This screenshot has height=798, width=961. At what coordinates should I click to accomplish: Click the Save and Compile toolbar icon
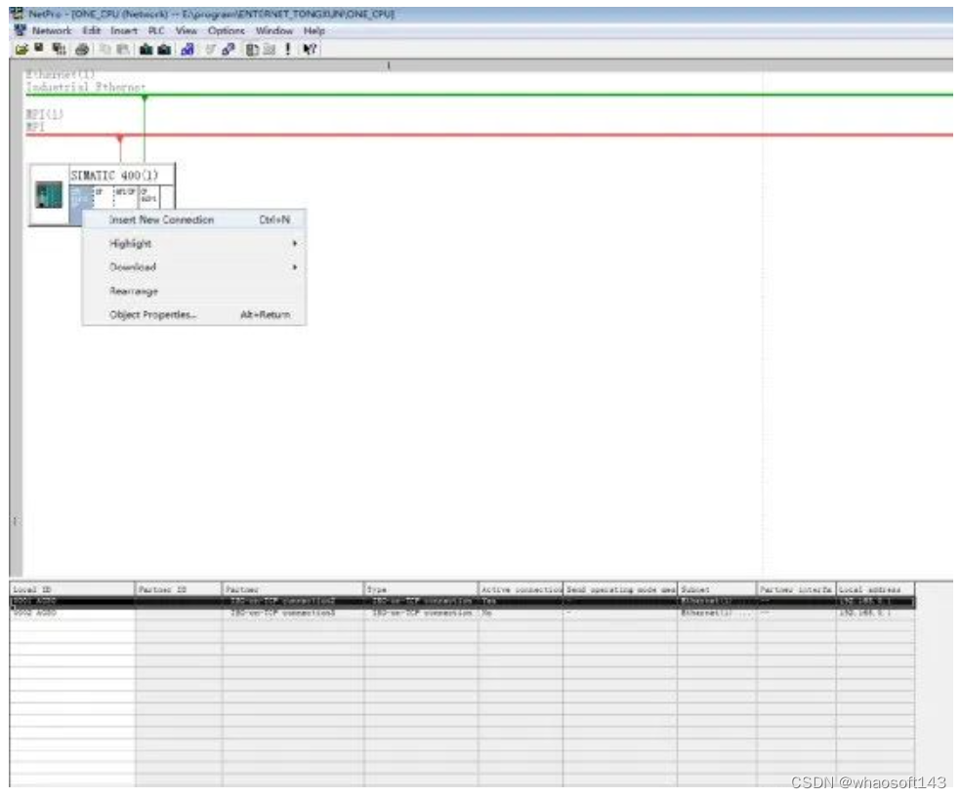coord(59,49)
